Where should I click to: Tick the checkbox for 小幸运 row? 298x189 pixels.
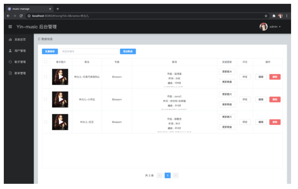45,99
